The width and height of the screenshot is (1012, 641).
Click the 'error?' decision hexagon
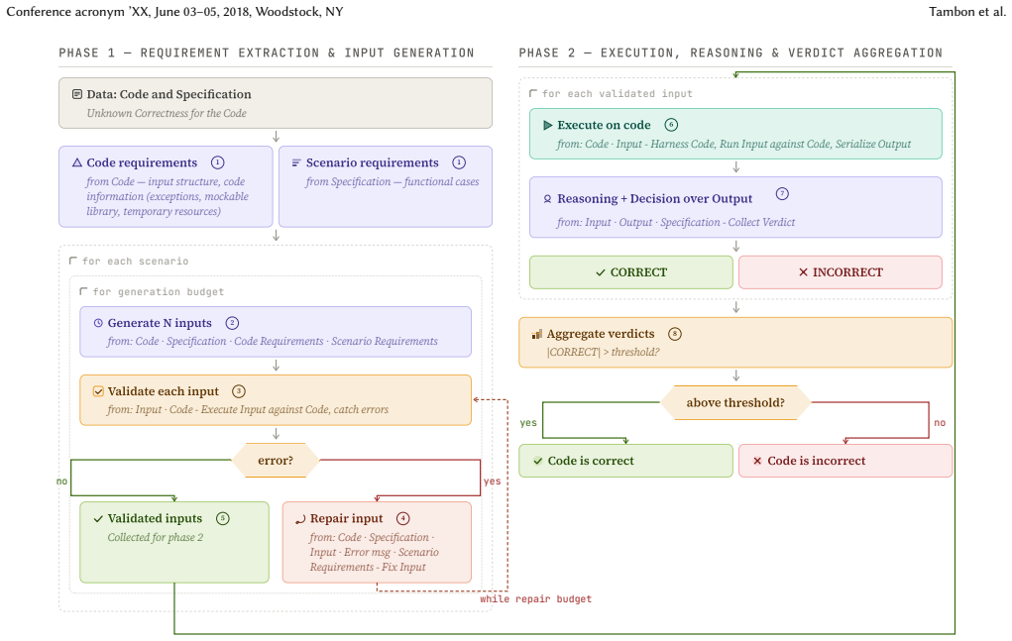pyautogui.click(x=276, y=461)
